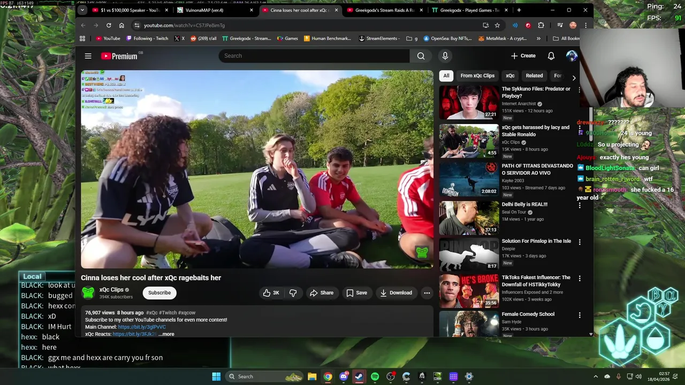
Task: Click the YouTube search input field
Action: [x=314, y=56]
